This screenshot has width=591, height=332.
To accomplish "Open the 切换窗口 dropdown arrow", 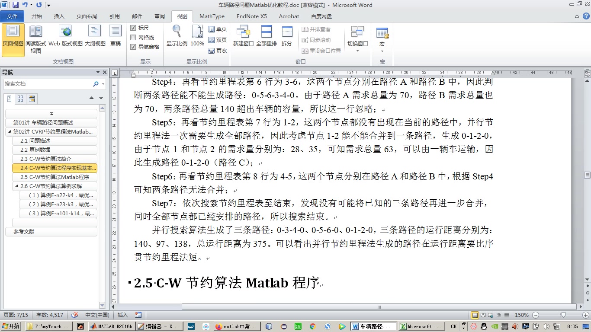I will (x=357, y=50).
